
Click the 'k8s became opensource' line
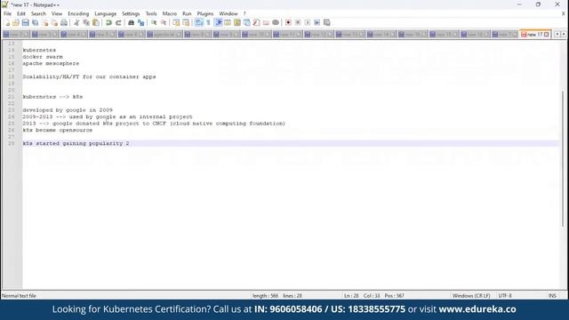(x=57, y=130)
